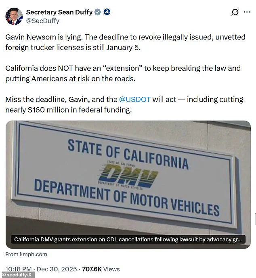Open the 'From kmph.com' source link
This screenshot has width=256, height=278.
click(x=26, y=254)
